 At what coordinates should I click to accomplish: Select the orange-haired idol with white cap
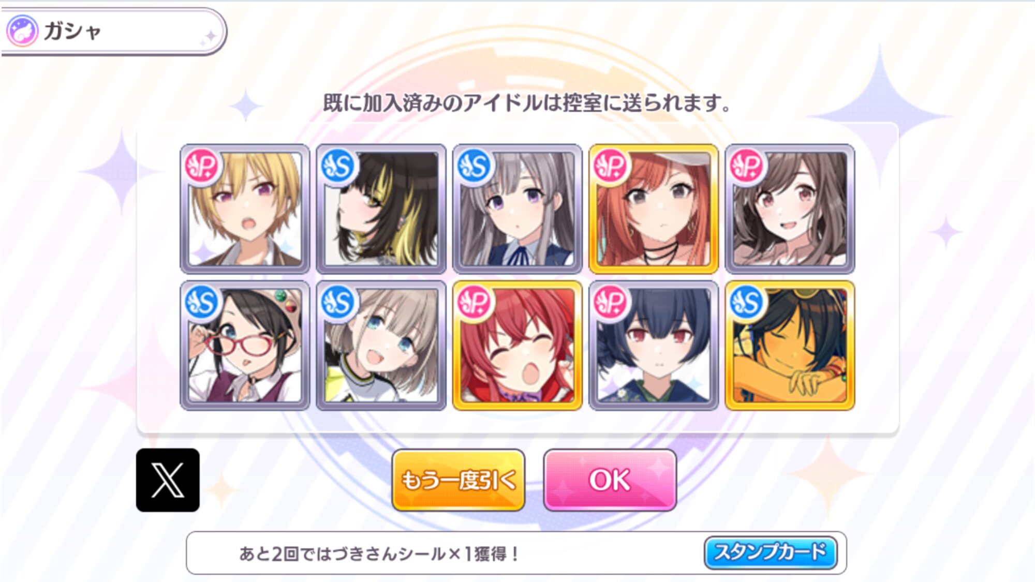[654, 209]
